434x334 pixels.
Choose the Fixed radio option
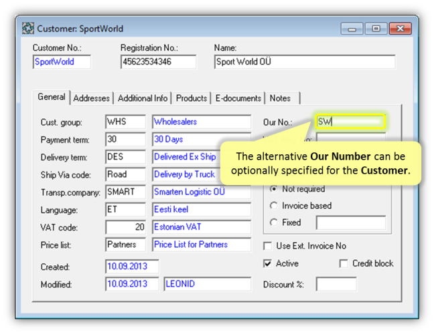coord(274,222)
